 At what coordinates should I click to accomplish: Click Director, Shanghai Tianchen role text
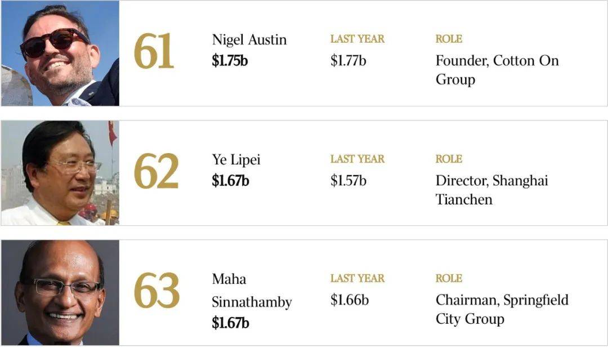(491, 190)
